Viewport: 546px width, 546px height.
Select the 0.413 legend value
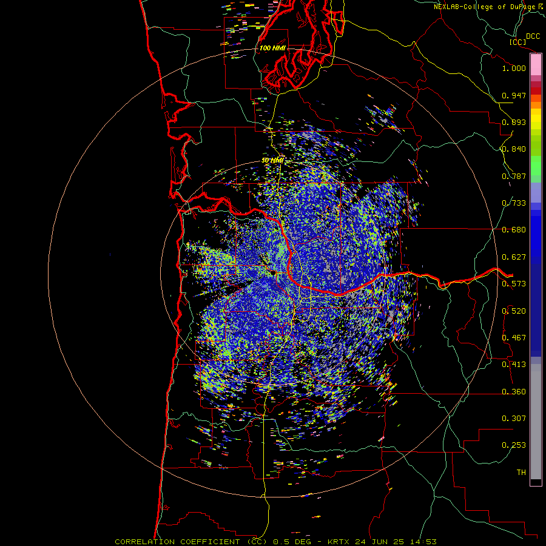[514, 365]
